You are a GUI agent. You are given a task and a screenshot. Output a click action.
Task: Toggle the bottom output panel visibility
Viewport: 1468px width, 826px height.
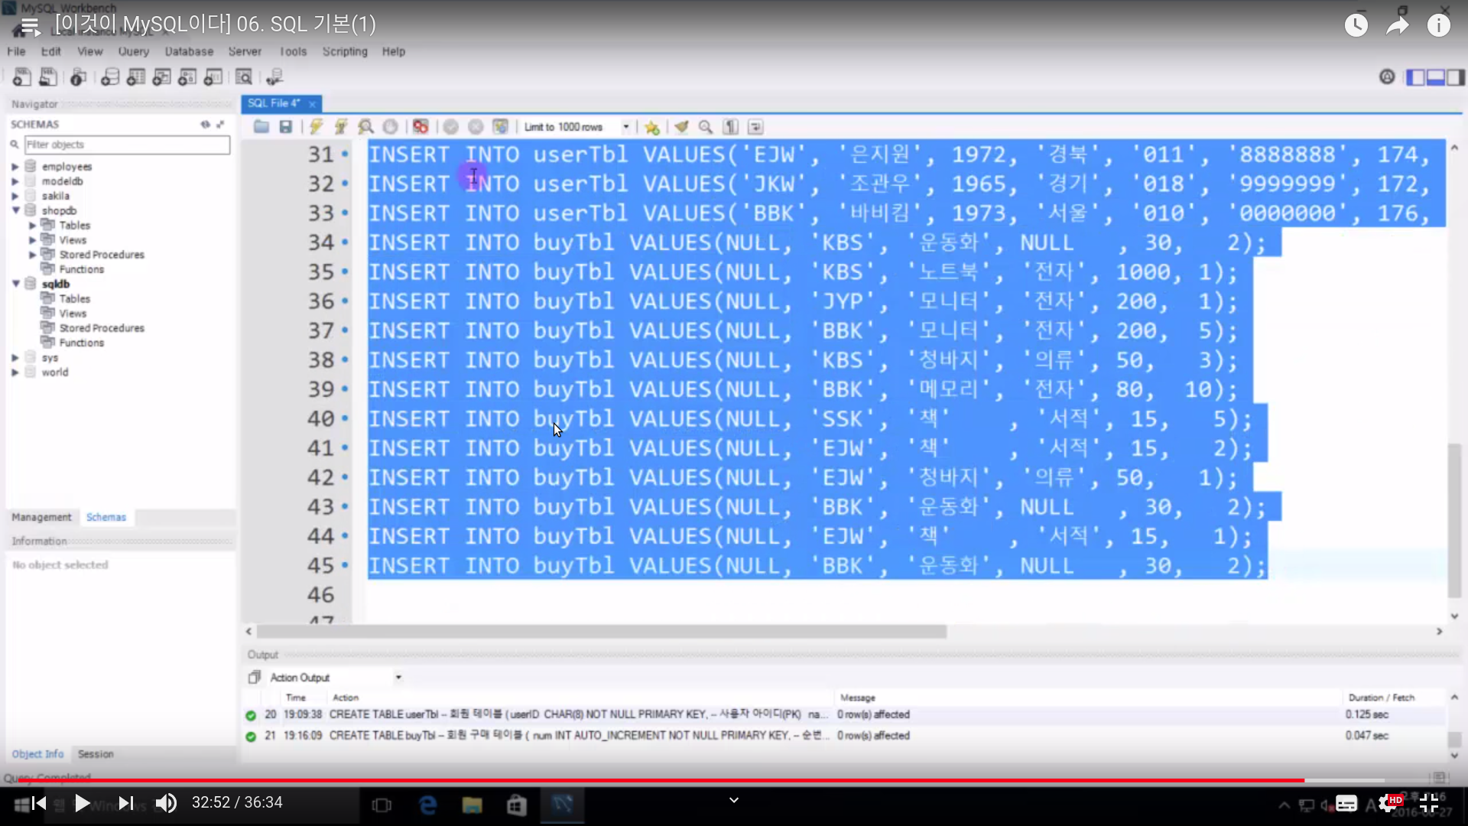(x=1436, y=77)
